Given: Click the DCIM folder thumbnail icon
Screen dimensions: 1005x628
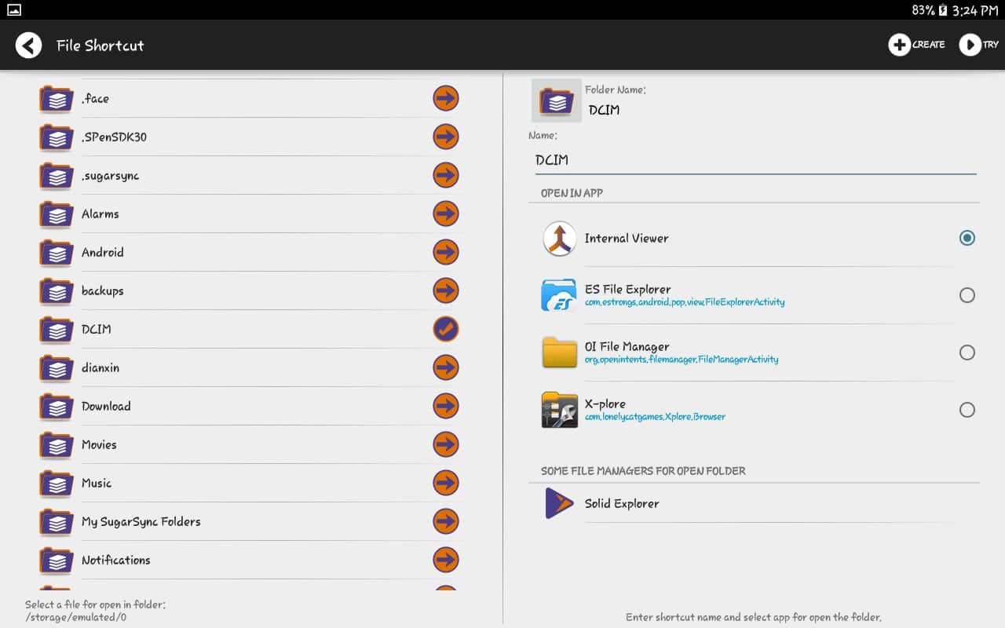Looking at the screenshot, I should pos(557,100).
